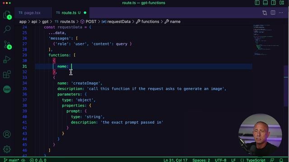Click 'functions:' key on line 29
The height and width of the screenshot is (162, 289).
pos(60,55)
